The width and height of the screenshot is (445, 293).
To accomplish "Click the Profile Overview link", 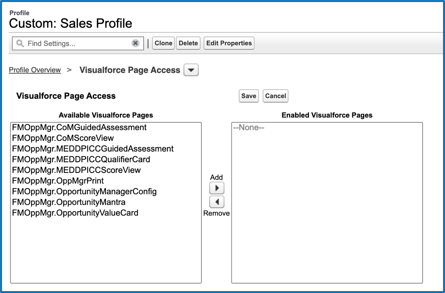I will (x=35, y=70).
